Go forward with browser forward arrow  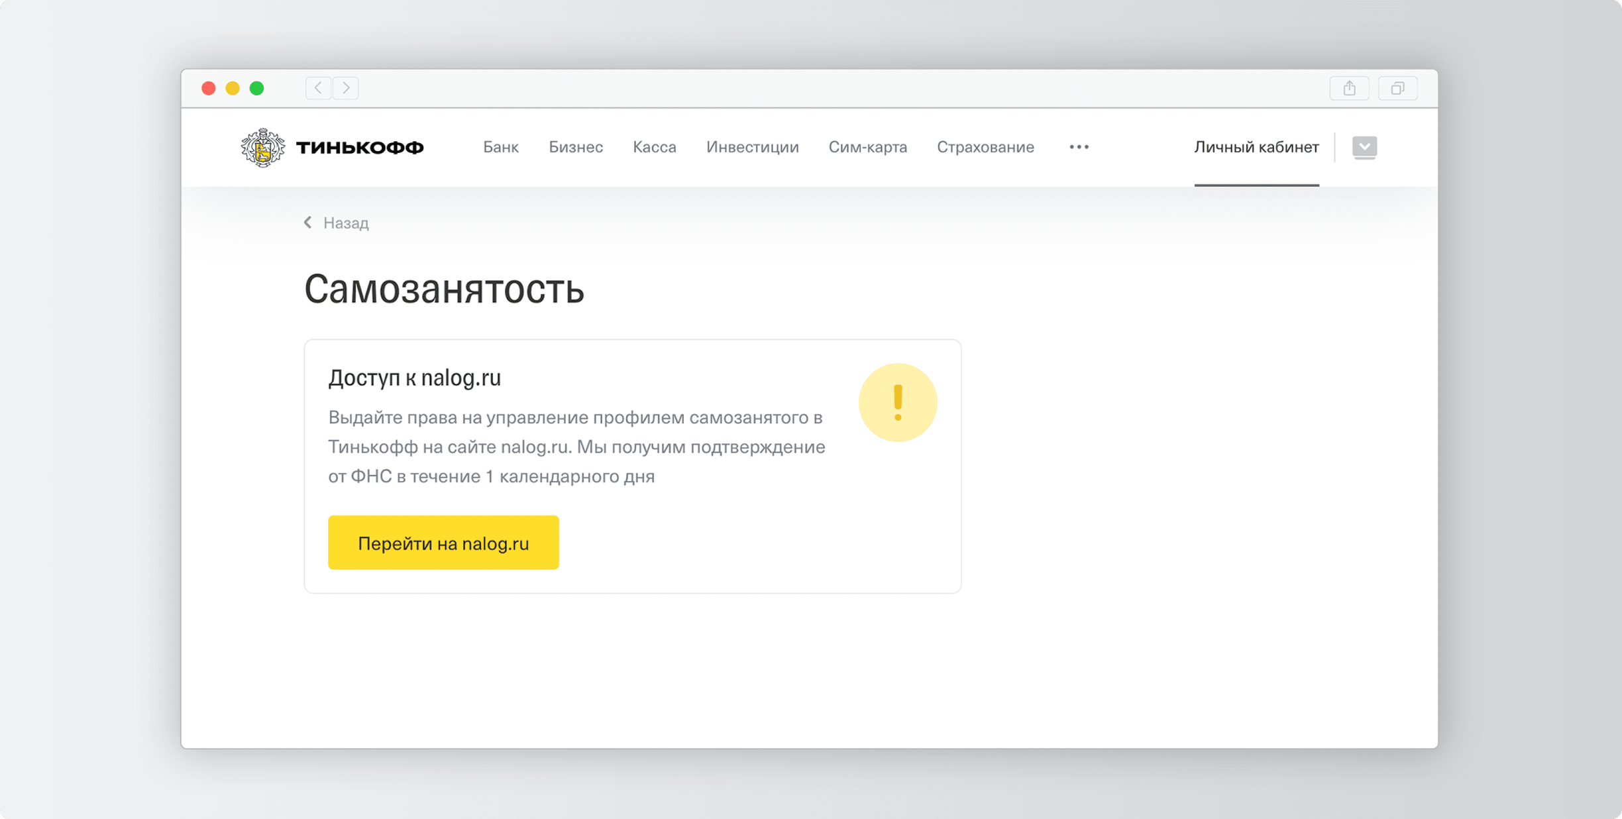346,88
